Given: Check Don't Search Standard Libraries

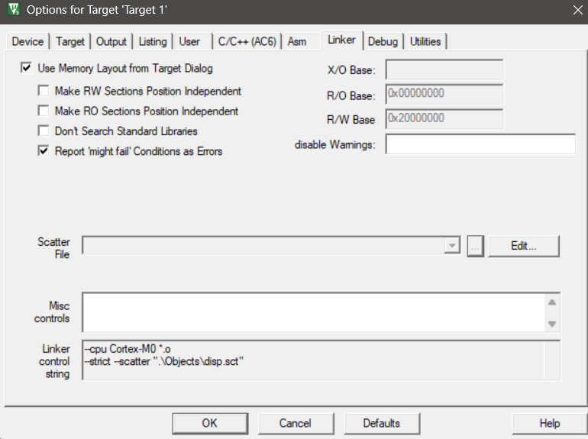Looking at the screenshot, I should click(x=44, y=131).
